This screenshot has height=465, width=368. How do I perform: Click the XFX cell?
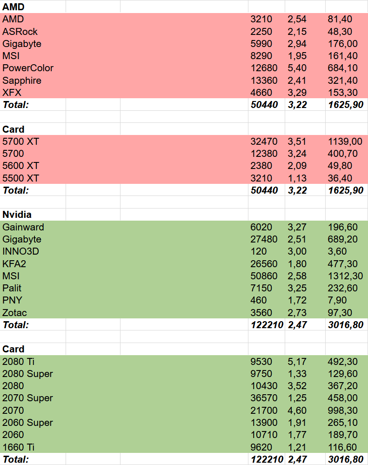point(12,93)
